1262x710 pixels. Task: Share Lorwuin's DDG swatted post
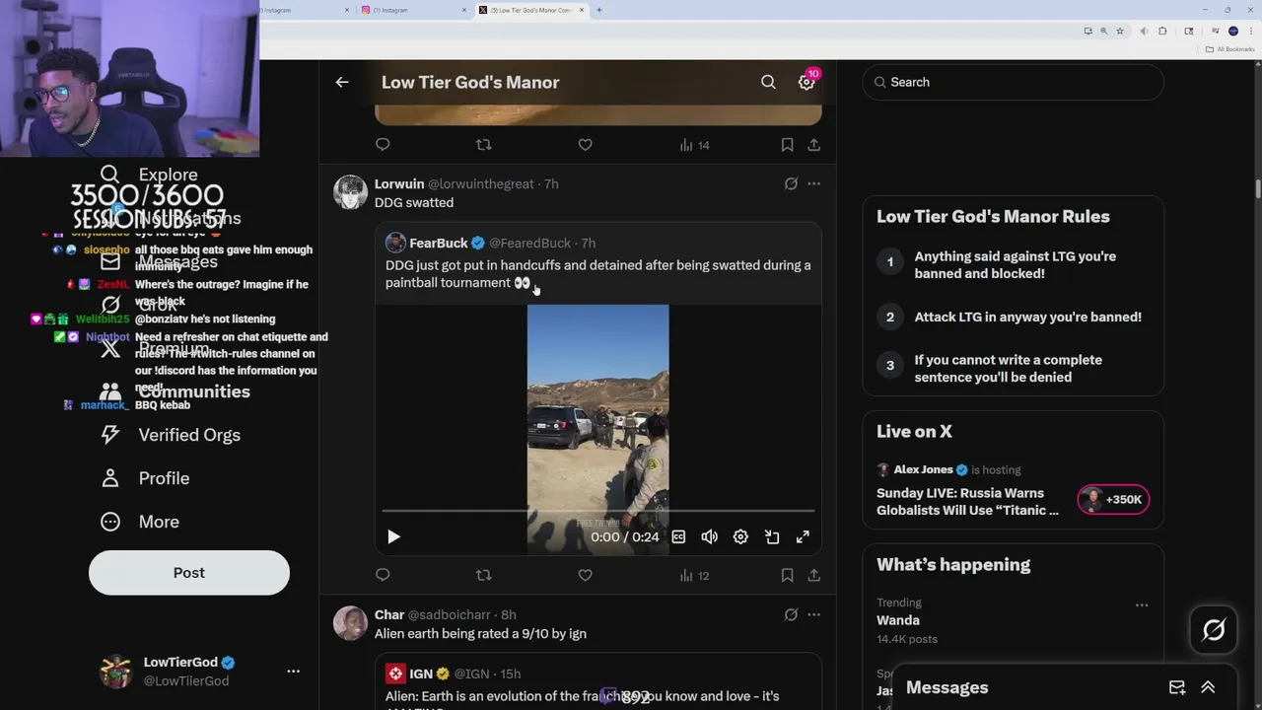(813, 575)
